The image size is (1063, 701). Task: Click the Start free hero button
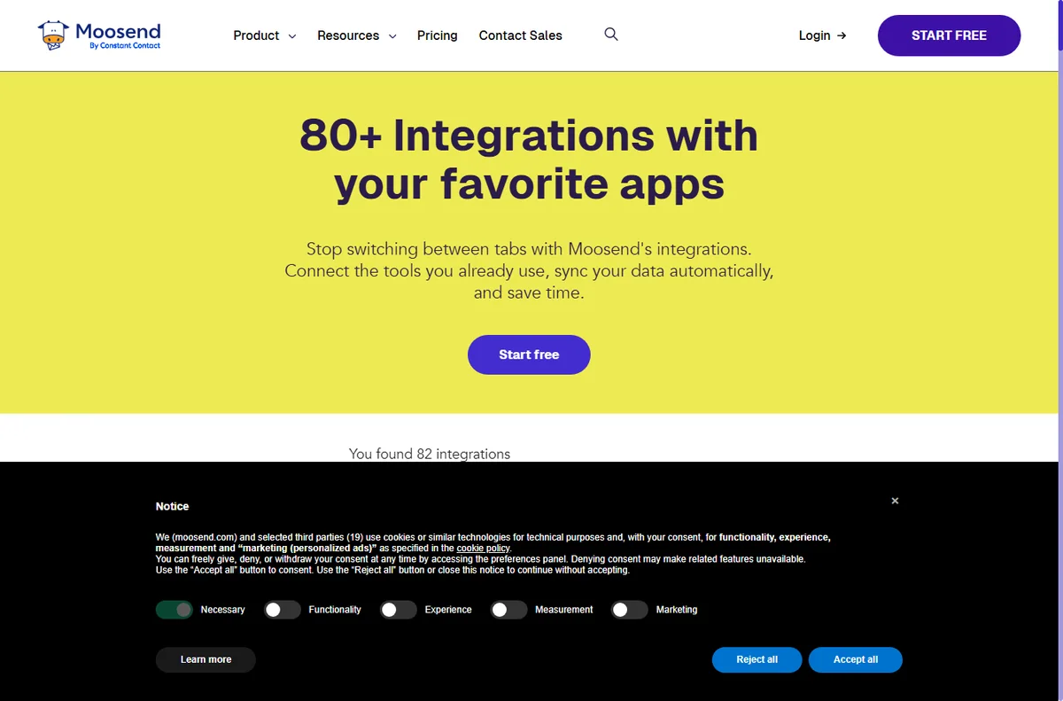[529, 354]
